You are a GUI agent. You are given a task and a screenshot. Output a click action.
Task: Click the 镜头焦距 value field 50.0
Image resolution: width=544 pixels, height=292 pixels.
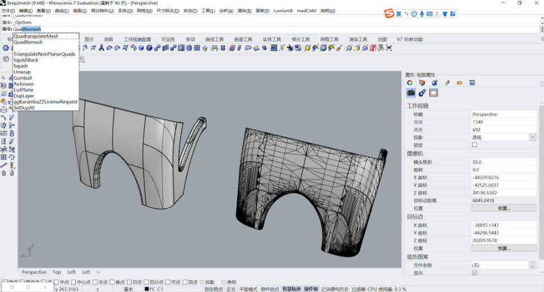pyautogui.click(x=504, y=162)
